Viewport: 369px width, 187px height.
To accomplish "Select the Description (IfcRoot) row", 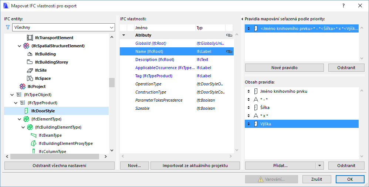I will 155,59.
